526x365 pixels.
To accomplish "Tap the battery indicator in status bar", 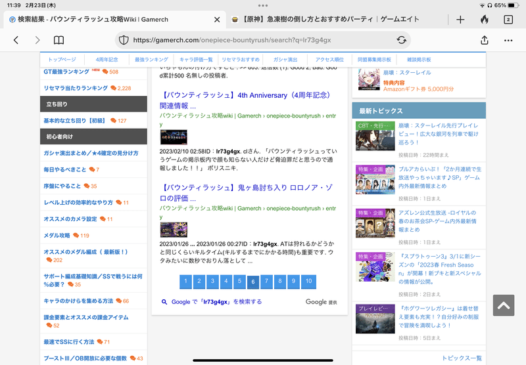I will (x=514, y=5).
